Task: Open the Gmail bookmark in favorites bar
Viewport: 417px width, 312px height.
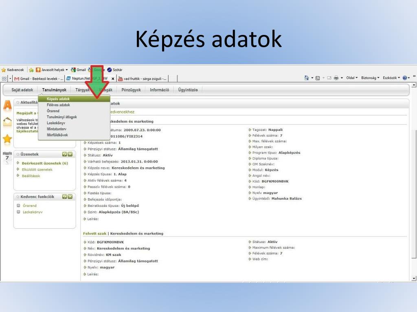Action: click(x=79, y=70)
